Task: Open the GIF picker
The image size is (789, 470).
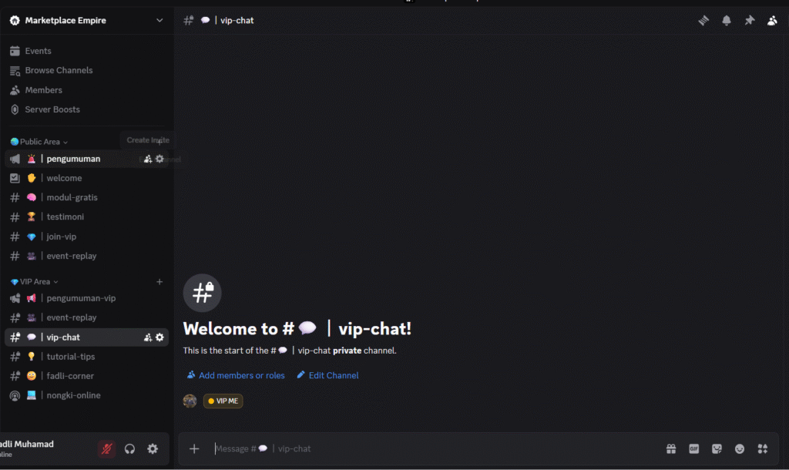Action: click(693, 448)
